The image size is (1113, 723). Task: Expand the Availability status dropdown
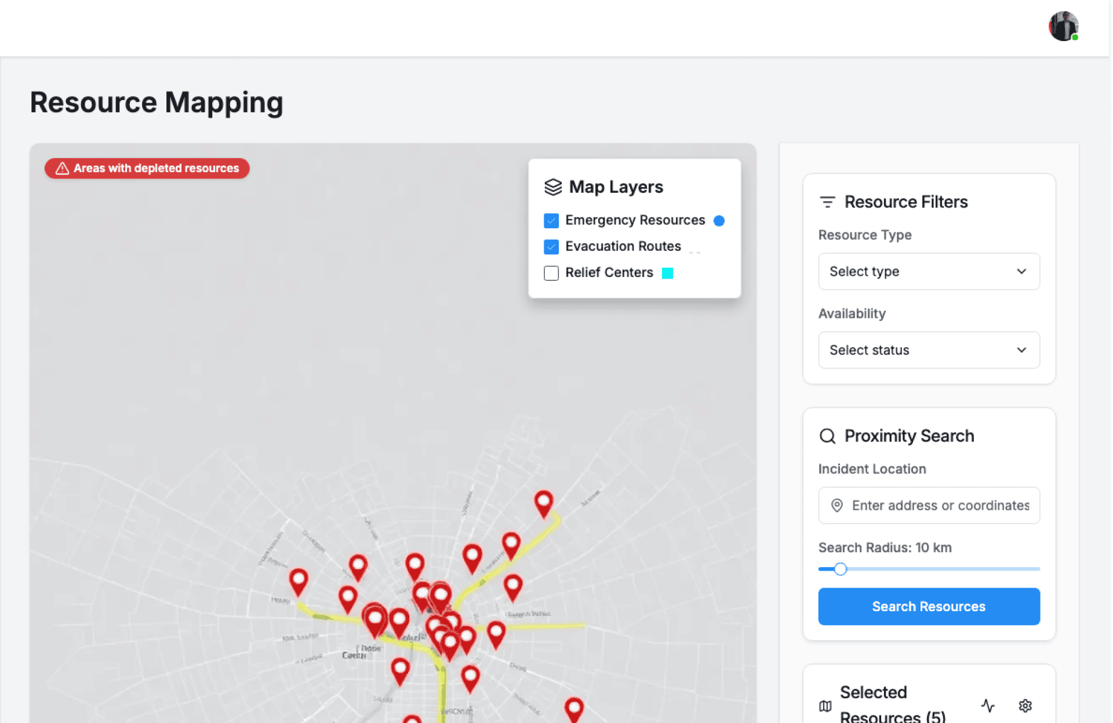tap(928, 350)
